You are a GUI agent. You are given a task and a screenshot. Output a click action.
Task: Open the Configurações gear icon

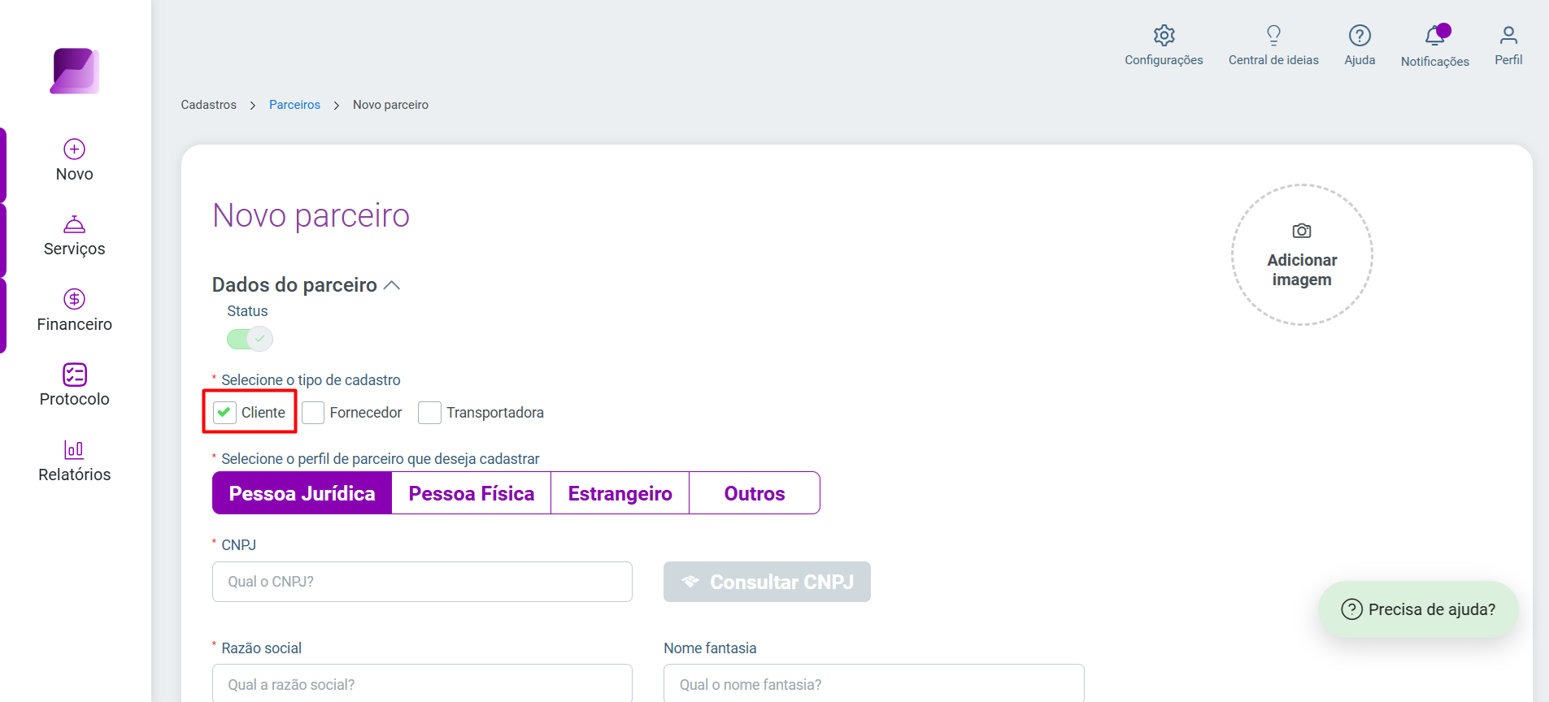coord(1164,35)
